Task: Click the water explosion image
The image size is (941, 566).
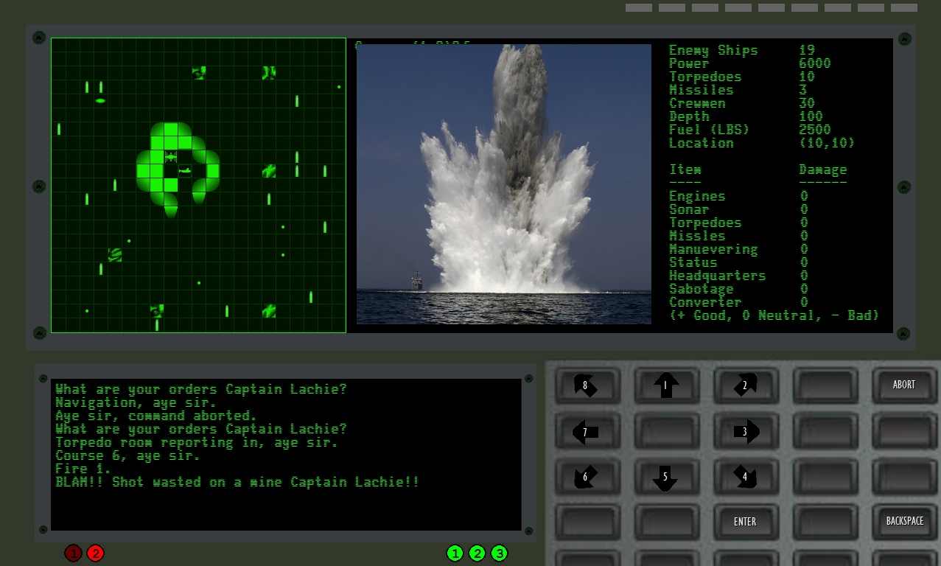Action: pos(504,184)
